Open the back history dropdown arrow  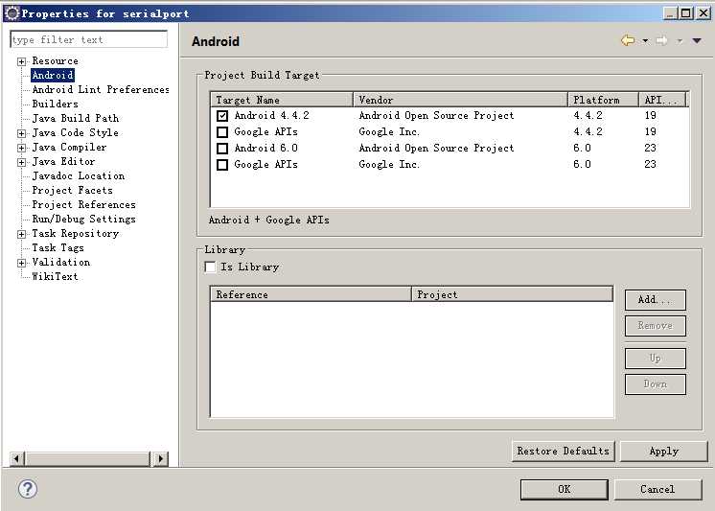point(645,41)
